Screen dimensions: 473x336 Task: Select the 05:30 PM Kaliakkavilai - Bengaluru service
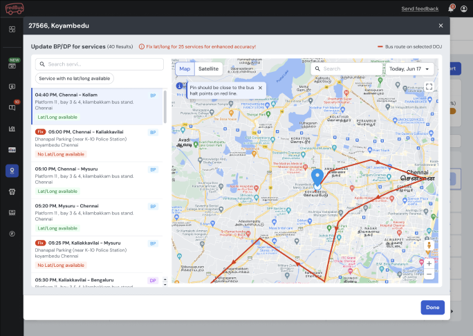[97, 280]
